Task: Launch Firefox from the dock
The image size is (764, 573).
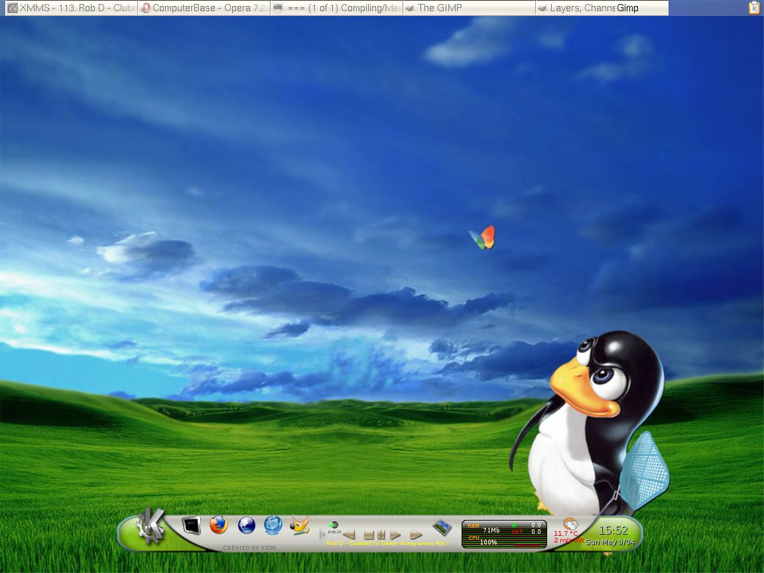Action: [x=219, y=525]
